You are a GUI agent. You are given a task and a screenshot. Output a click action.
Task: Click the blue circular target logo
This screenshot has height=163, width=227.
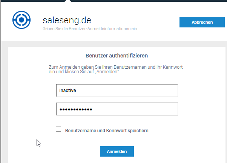point(21,20)
